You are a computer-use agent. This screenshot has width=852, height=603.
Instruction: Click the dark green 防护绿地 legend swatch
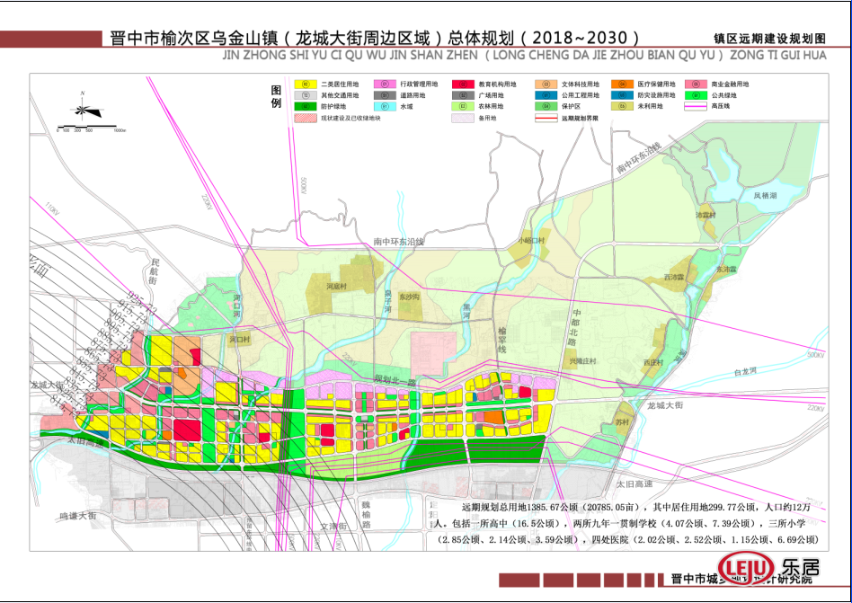point(306,106)
